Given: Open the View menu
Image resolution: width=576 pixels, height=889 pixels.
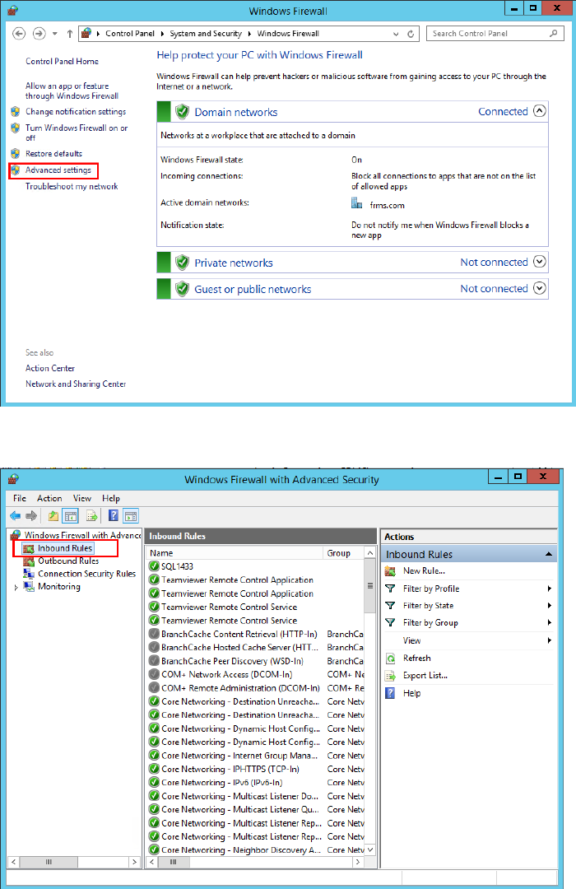Looking at the screenshot, I should [82, 498].
